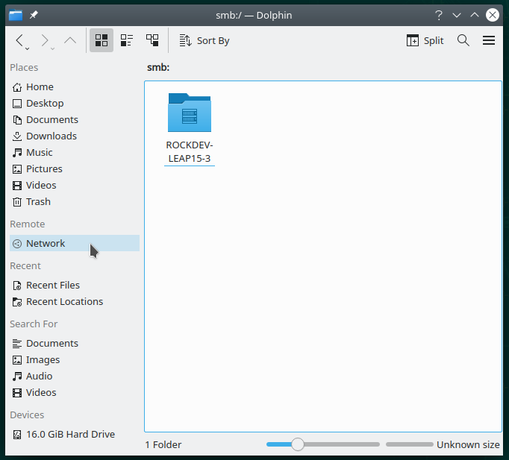Click the zoom slider handle
Viewport: 509px width, 460px height.
coord(297,444)
